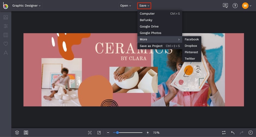The image size is (256, 137).
Task: Click the resize canvas arrow icon
Action: point(99,133)
